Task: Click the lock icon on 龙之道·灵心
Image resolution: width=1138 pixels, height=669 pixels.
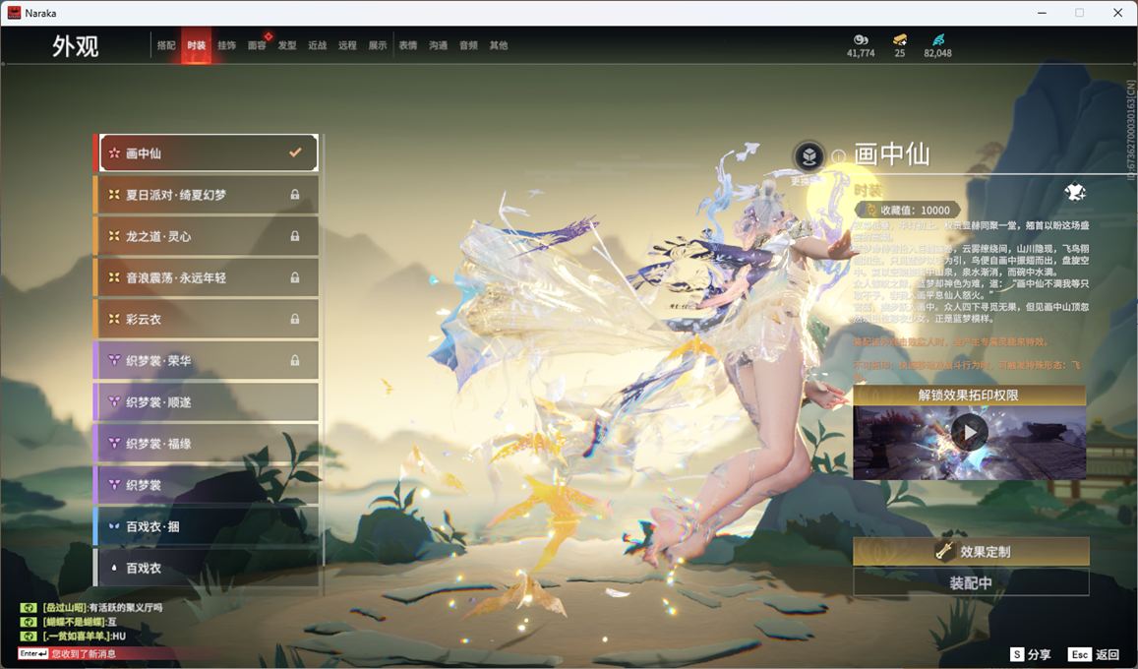Action: 295,236
